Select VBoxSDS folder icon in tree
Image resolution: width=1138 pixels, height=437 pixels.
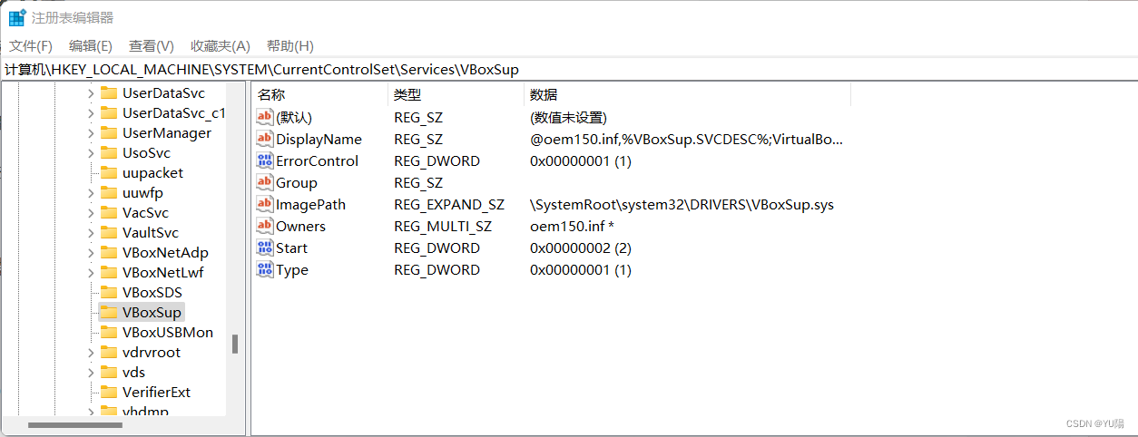pos(109,293)
